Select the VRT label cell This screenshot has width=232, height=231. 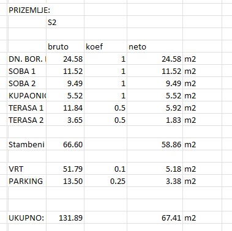point(27,169)
